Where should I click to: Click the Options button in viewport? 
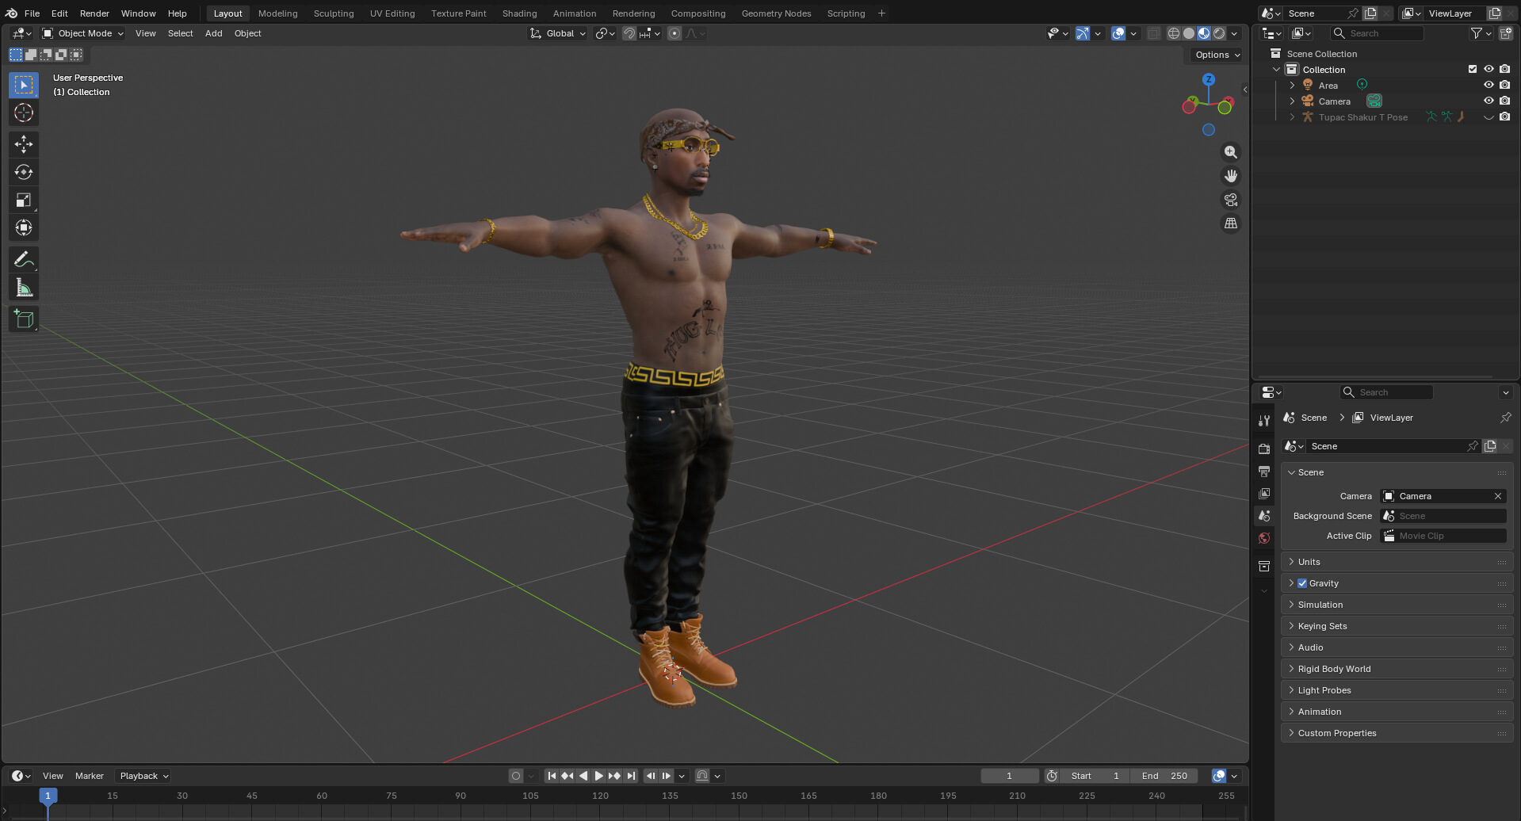click(x=1217, y=55)
